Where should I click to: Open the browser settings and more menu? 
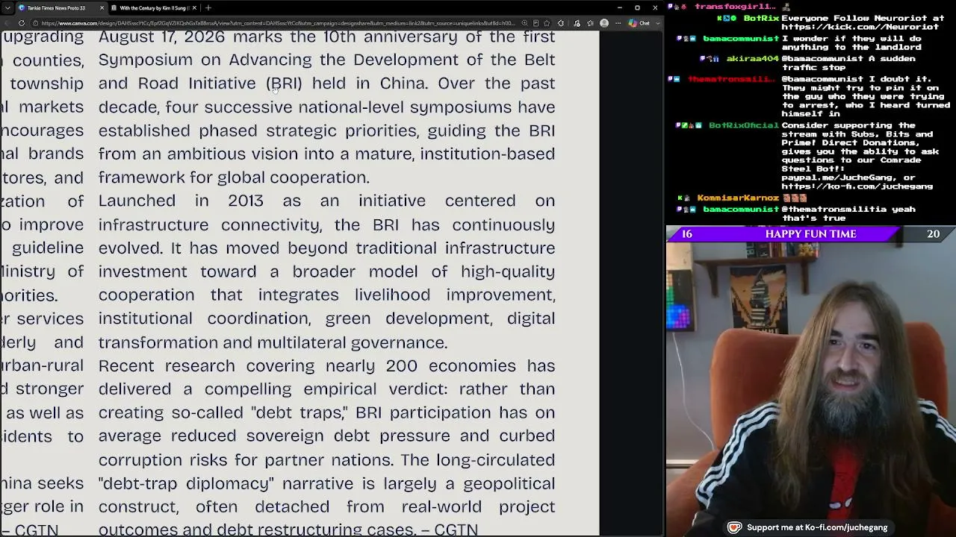pyautogui.click(x=618, y=23)
